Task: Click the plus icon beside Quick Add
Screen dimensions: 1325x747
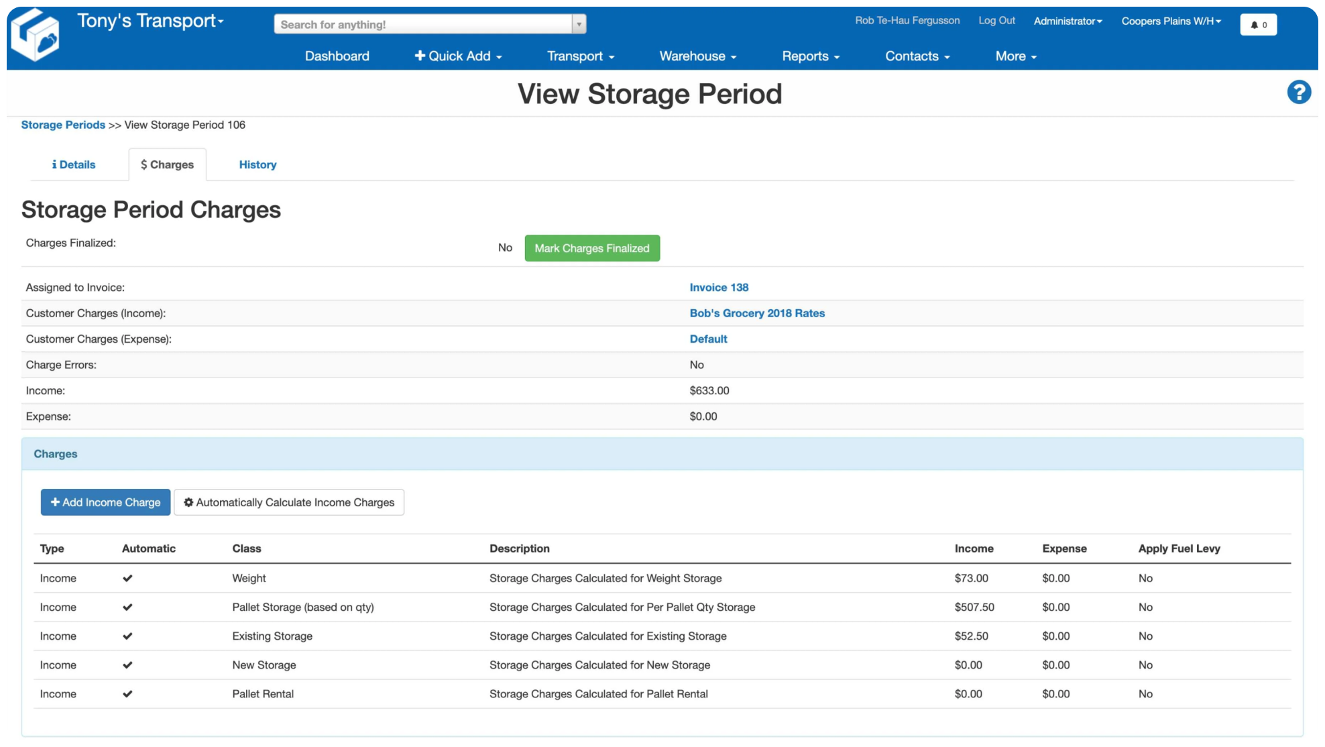Action: coord(420,56)
